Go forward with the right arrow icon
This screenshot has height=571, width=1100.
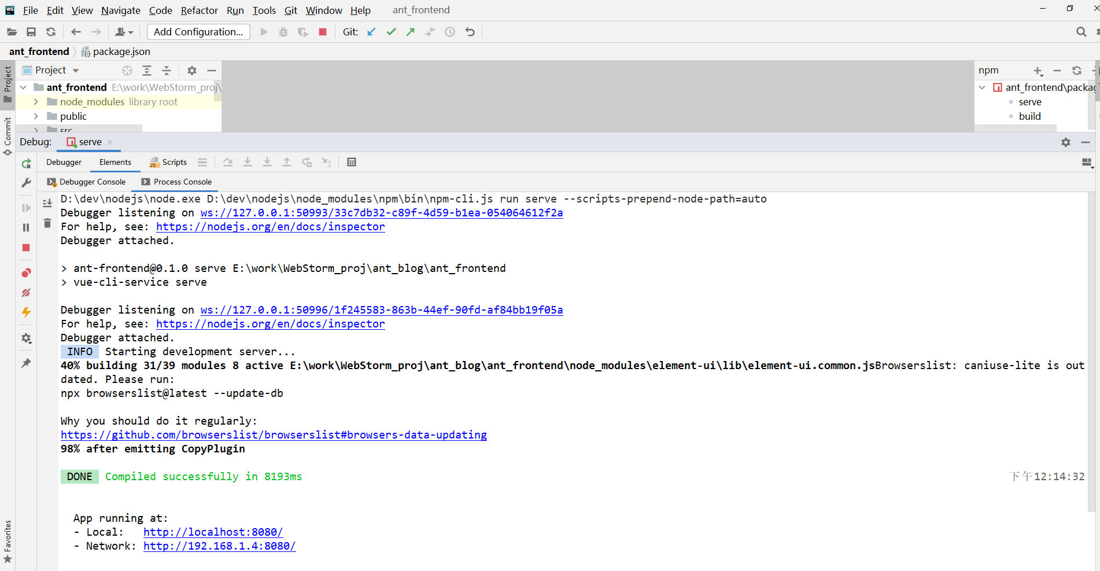tap(96, 32)
